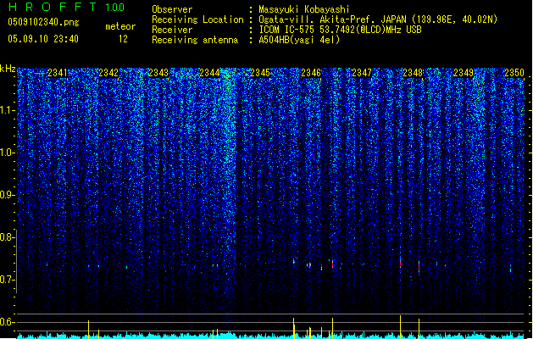Click the kHz axis unit label

coord(8,69)
